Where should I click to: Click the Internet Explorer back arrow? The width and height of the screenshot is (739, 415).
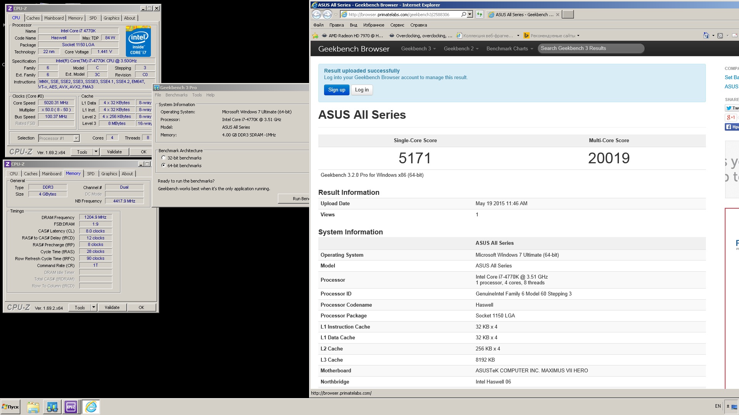316,15
